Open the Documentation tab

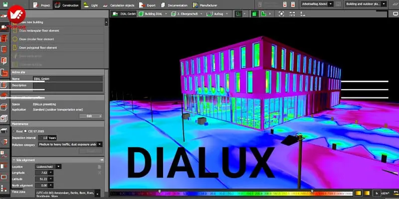(x=174, y=5)
